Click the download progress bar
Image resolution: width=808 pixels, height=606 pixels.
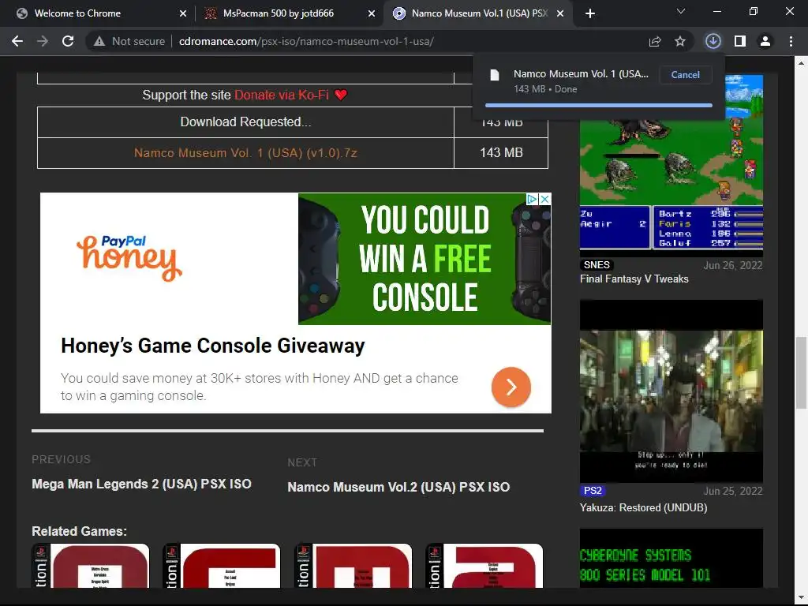pyautogui.click(x=599, y=105)
